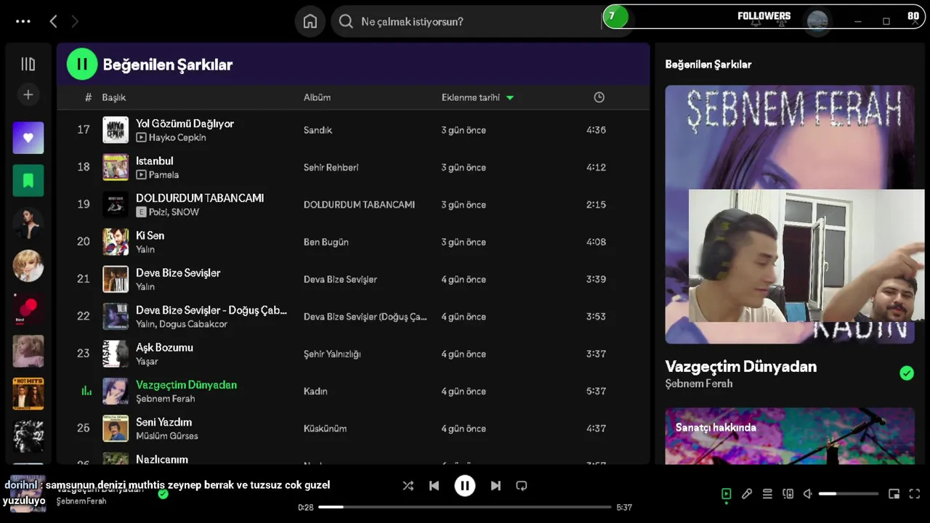Seek on the song progress bar
930x523 pixels.
click(x=465, y=507)
